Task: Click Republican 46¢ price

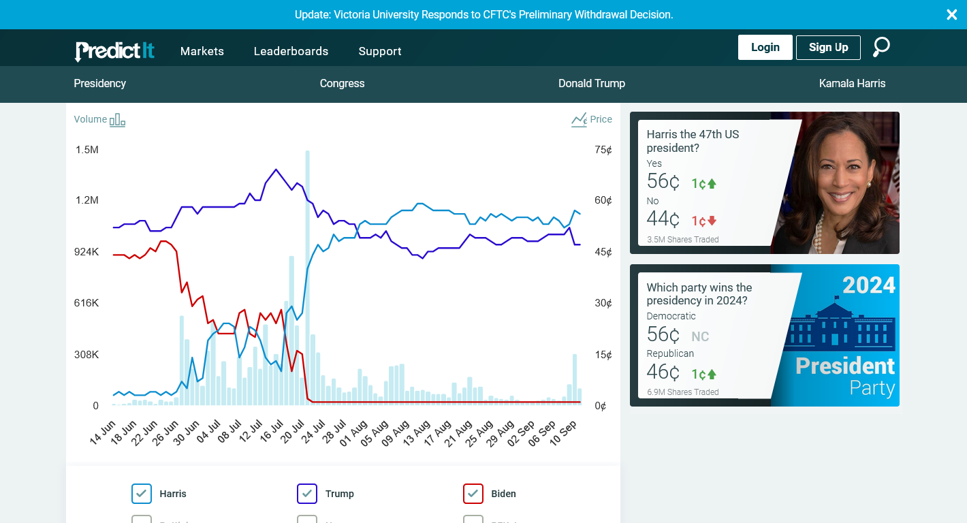Action: click(663, 372)
